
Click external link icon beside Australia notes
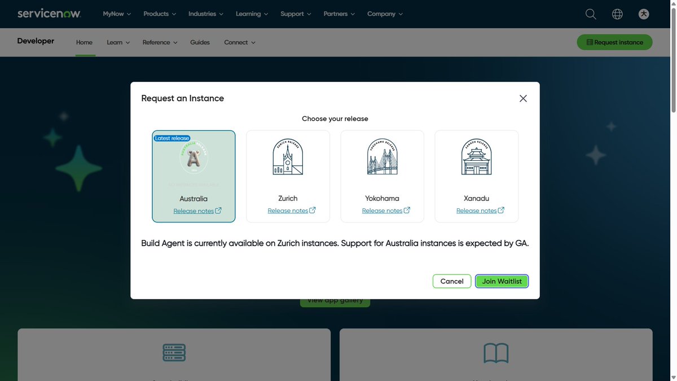tap(218, 211)
